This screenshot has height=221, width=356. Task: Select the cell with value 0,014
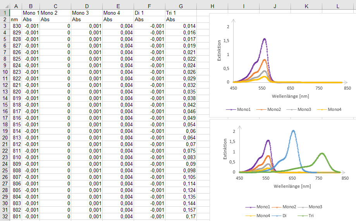click(181, 26)
